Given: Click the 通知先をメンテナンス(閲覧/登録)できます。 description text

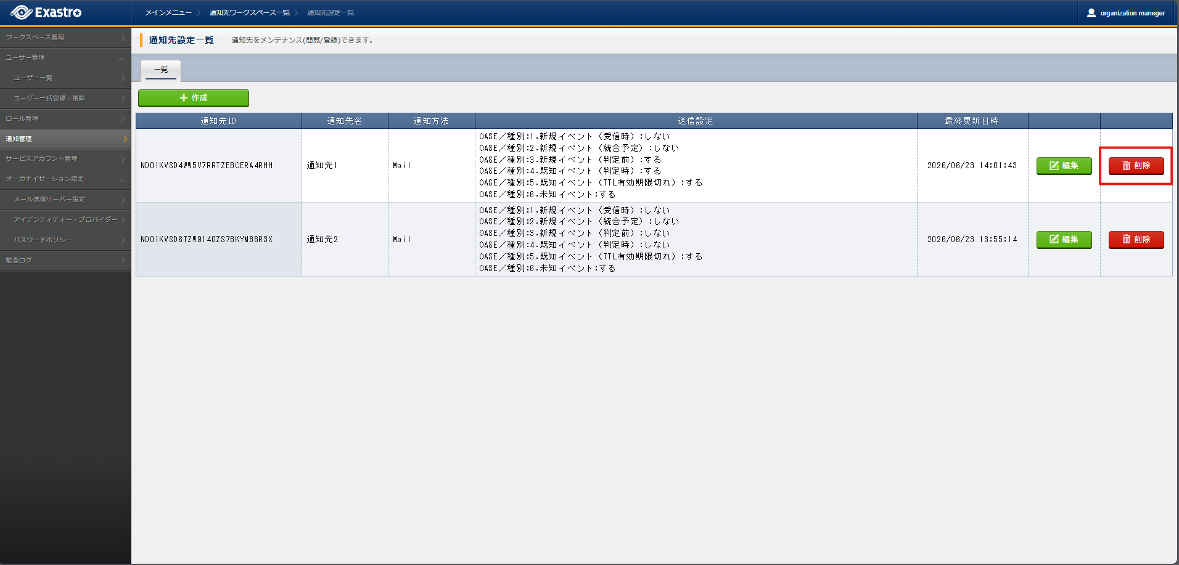Looking at the screenshot, I should pyautogui.click(x=302, y=41).
